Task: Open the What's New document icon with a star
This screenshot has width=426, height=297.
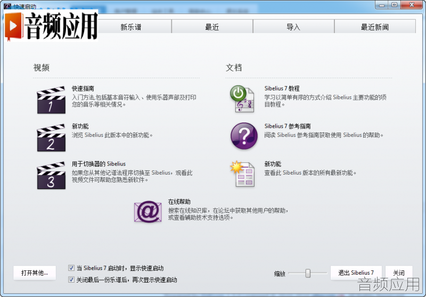Action: pyautogui.click(x=243, y=174)
